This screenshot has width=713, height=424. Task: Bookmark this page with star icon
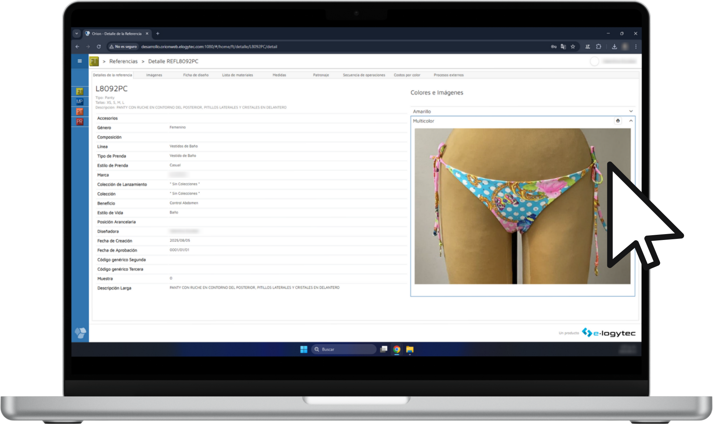point(573,47)
